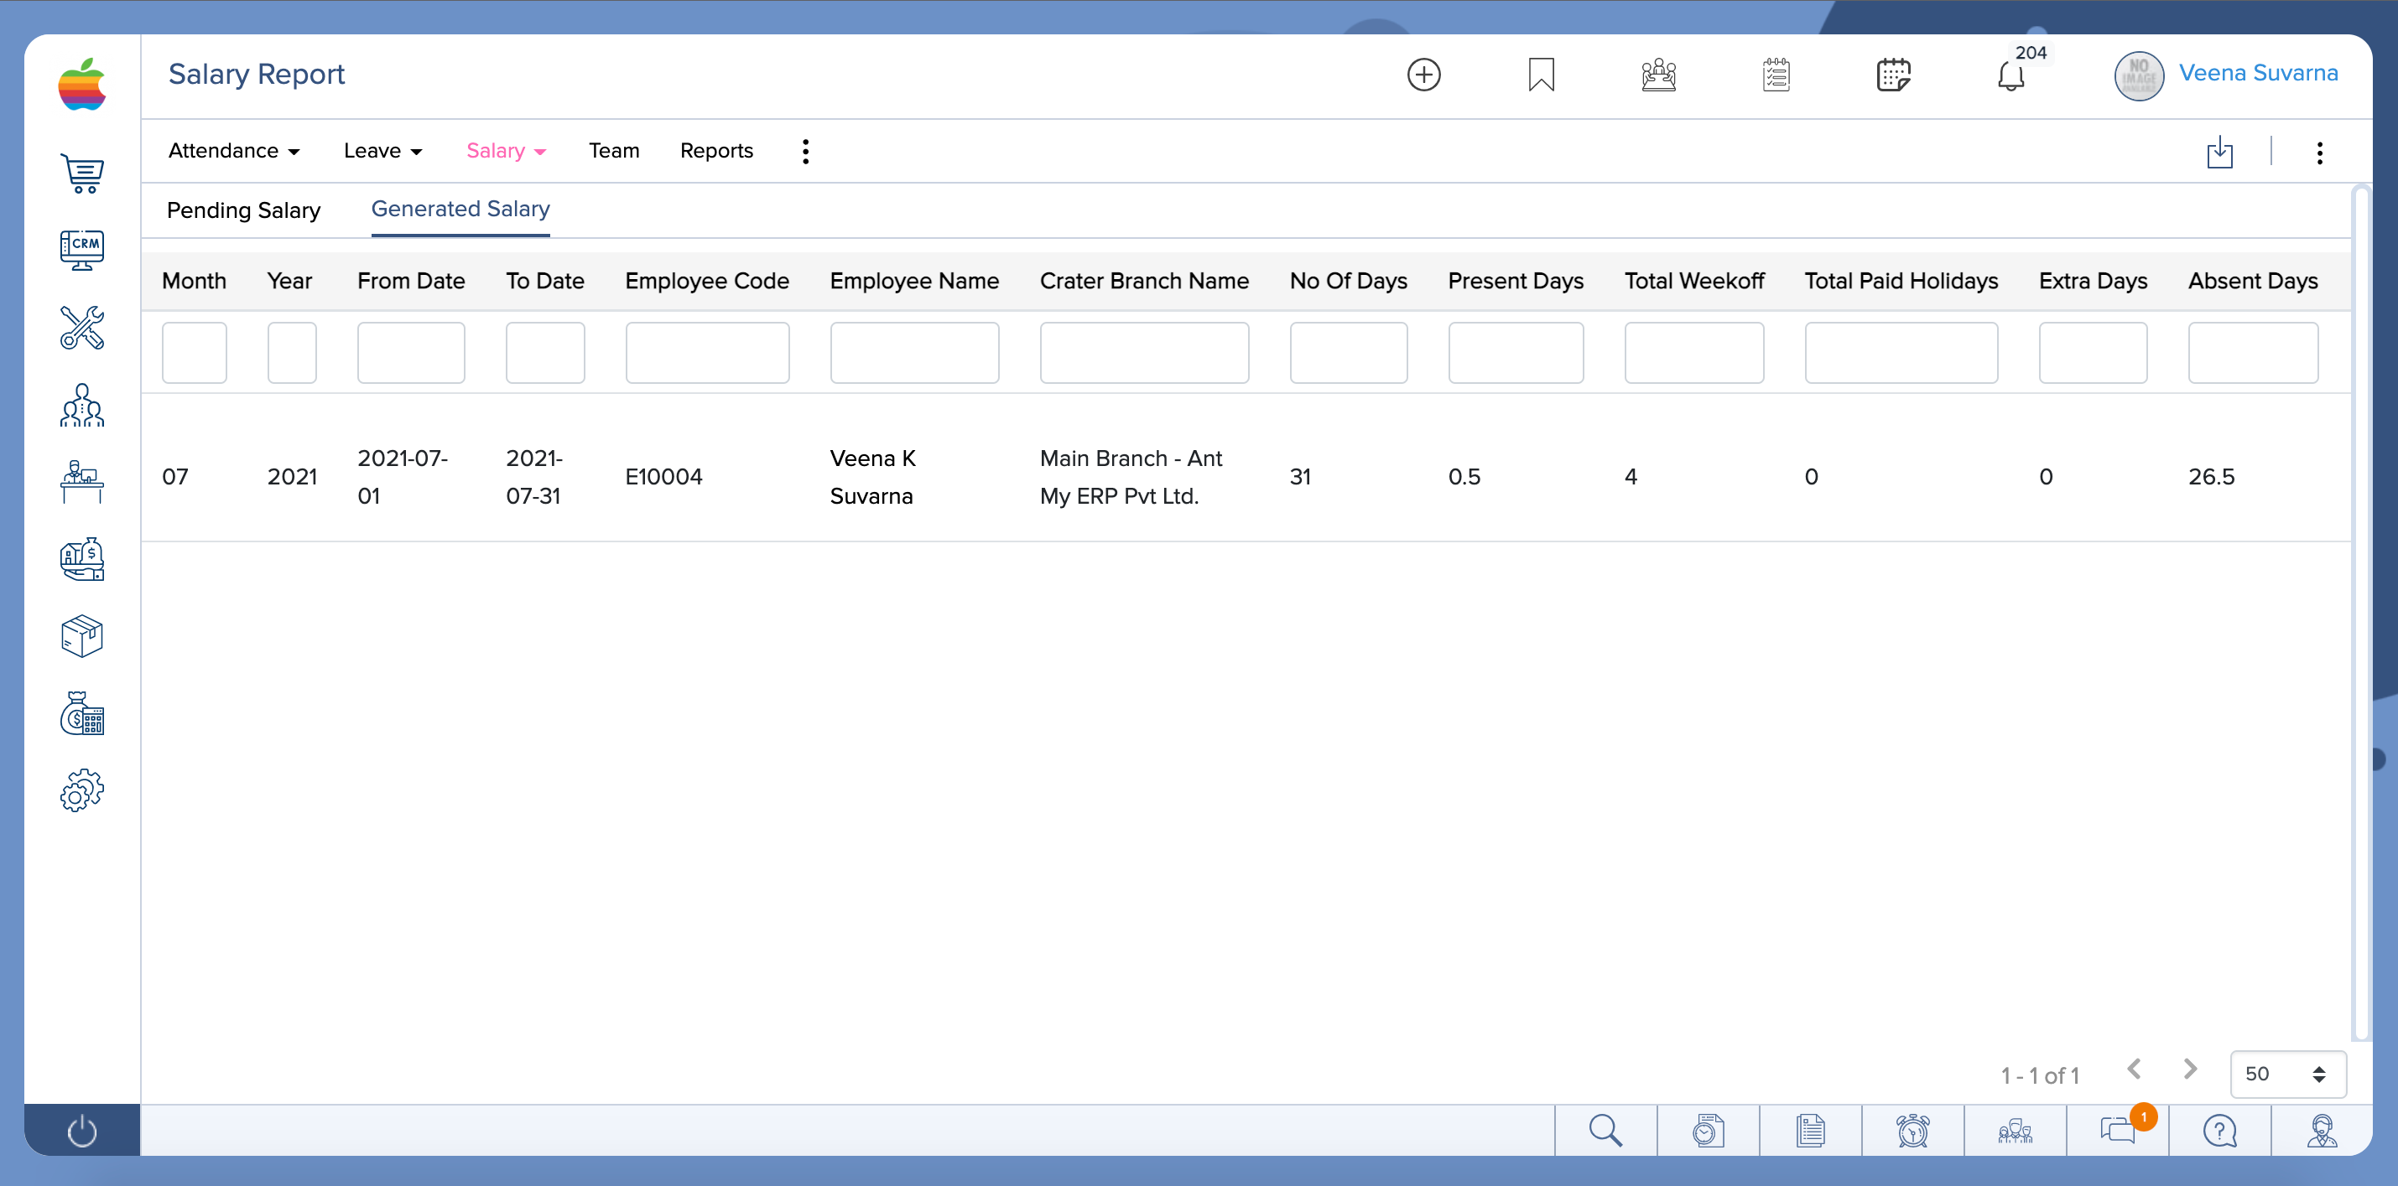Click the bookmark icon in the header

coord(1541,75)
